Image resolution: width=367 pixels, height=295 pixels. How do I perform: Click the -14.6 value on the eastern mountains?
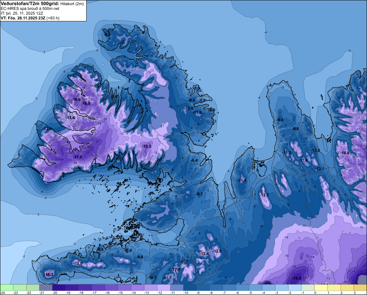click(345, 153)
